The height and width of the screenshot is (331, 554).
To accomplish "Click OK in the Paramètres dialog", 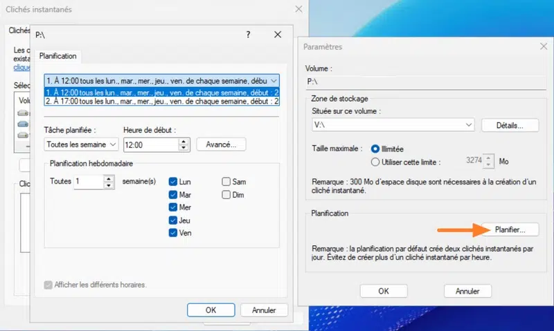I will (383, 291).
